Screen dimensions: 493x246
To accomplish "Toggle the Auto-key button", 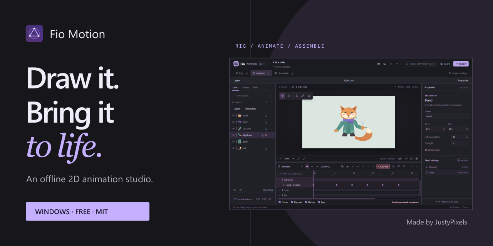I will 383,166.
